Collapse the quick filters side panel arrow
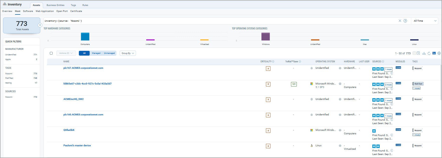The height and width of the screenshot is (158, 442). tap(40, 25)
